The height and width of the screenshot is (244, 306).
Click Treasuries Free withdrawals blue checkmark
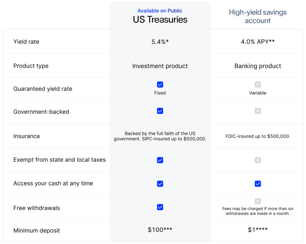point(160,207)
